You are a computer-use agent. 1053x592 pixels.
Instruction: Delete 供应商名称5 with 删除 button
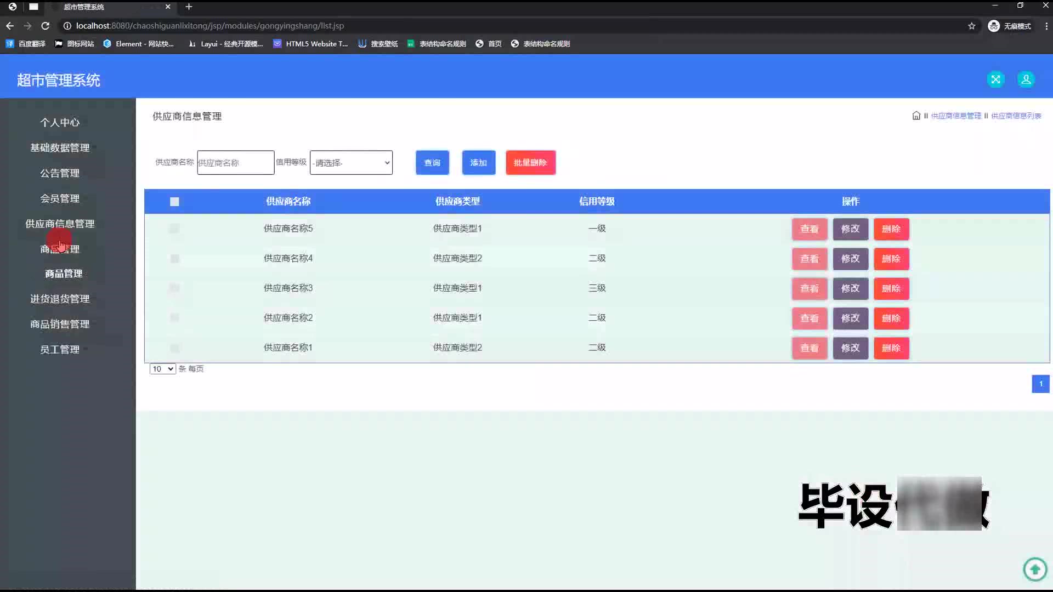pos(891,229)
